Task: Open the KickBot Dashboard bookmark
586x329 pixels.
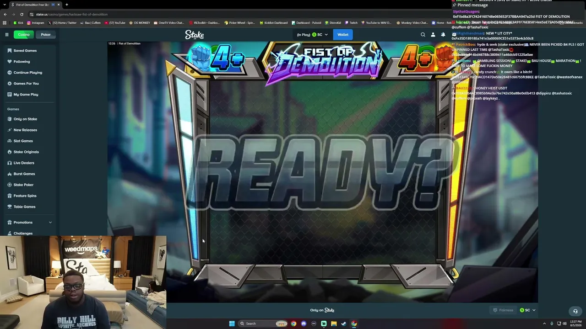Action: pos(274,23)
